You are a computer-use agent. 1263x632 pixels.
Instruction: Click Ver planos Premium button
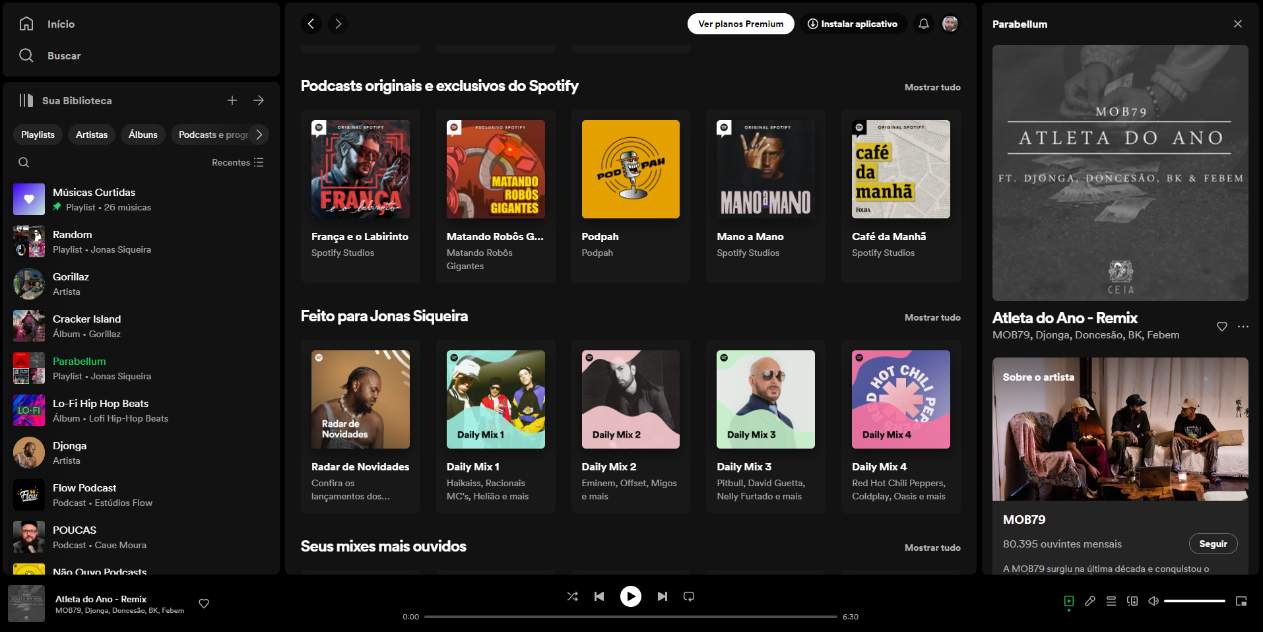741,24
